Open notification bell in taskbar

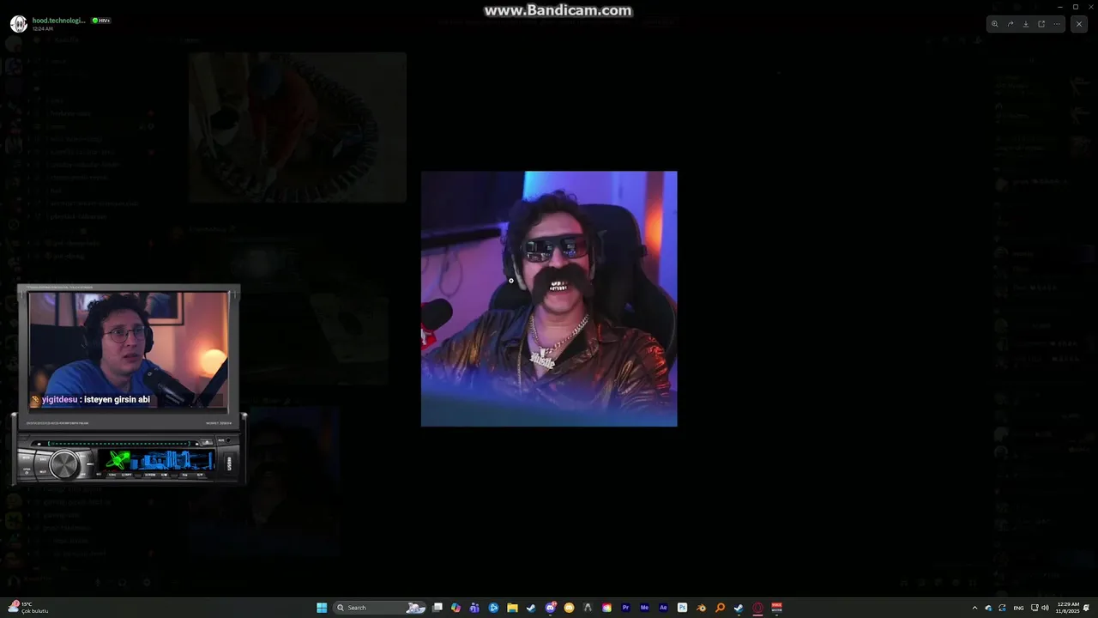(x=1087, y=608)
